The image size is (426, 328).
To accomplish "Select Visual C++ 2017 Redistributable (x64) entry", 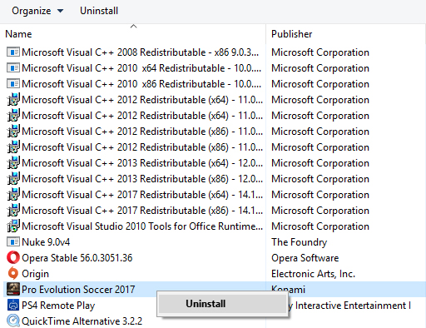I will click(142, 195).
